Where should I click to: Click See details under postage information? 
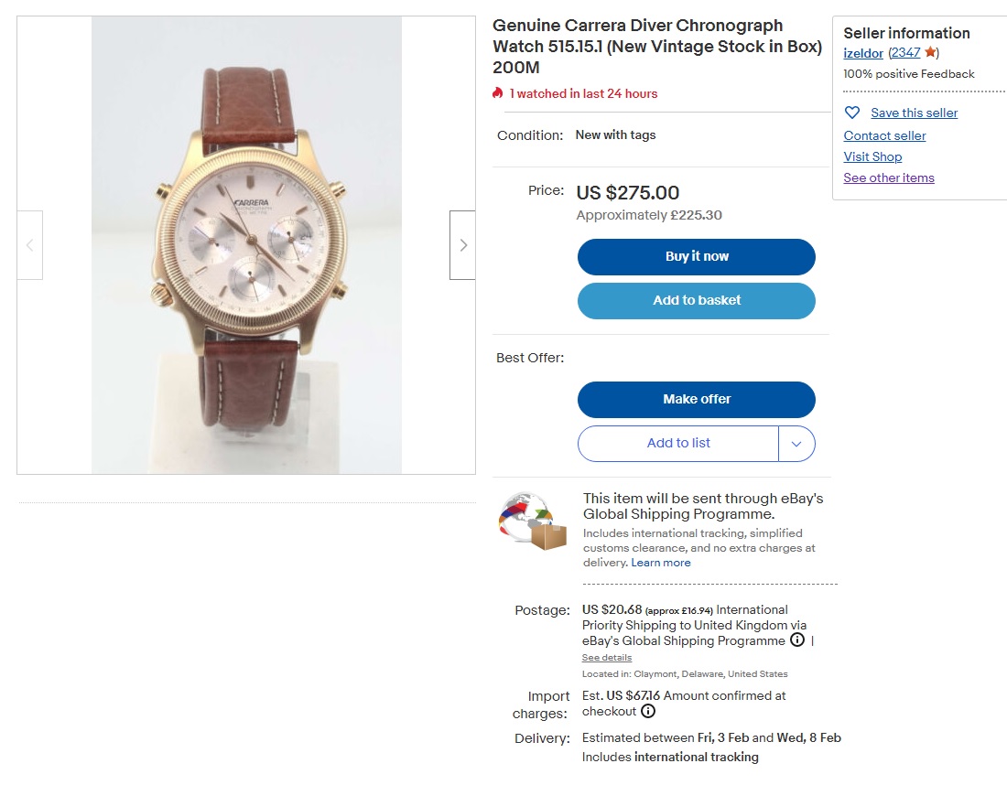click(x=606, y=657)
